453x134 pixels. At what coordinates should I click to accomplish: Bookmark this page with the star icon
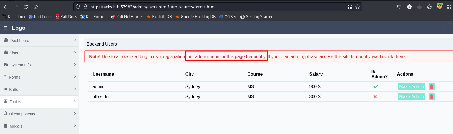[358, 7]
